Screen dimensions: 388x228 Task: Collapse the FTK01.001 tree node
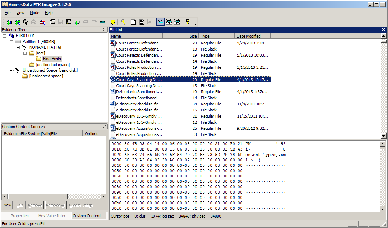pos(4,36)
